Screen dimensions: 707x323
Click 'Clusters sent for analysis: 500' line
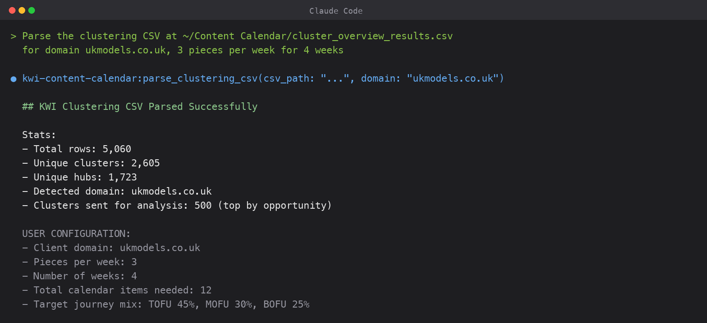point(177,206)
